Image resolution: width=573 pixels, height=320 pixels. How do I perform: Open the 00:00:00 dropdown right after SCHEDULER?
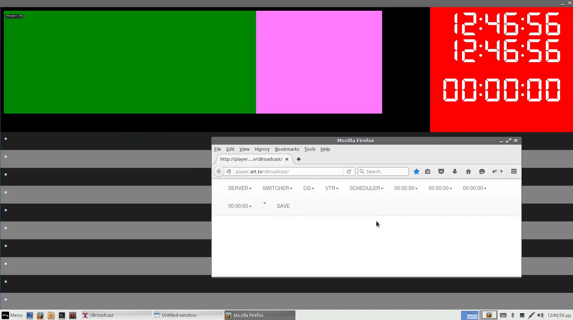point(406,188)
